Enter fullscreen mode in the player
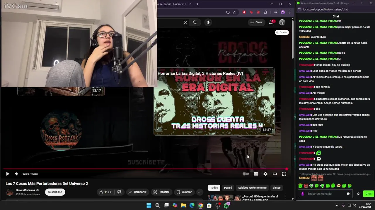Screen dimensions: 375x210 pos(284,174)
